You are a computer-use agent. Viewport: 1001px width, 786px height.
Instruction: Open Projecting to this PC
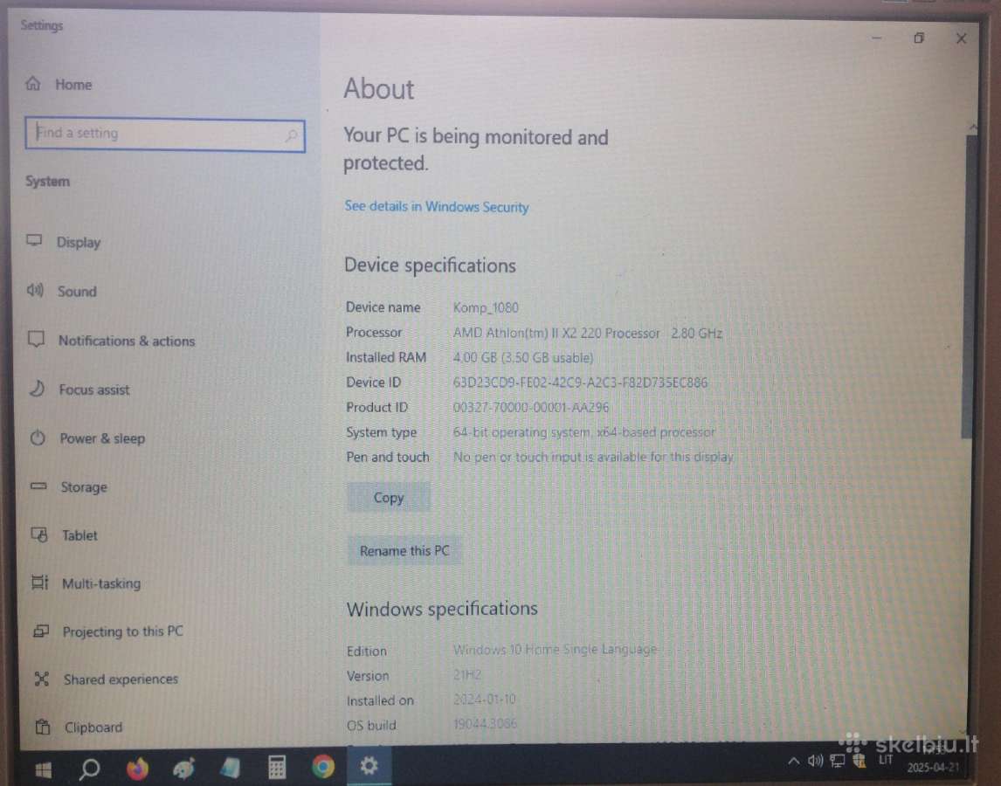coord(108,631)
